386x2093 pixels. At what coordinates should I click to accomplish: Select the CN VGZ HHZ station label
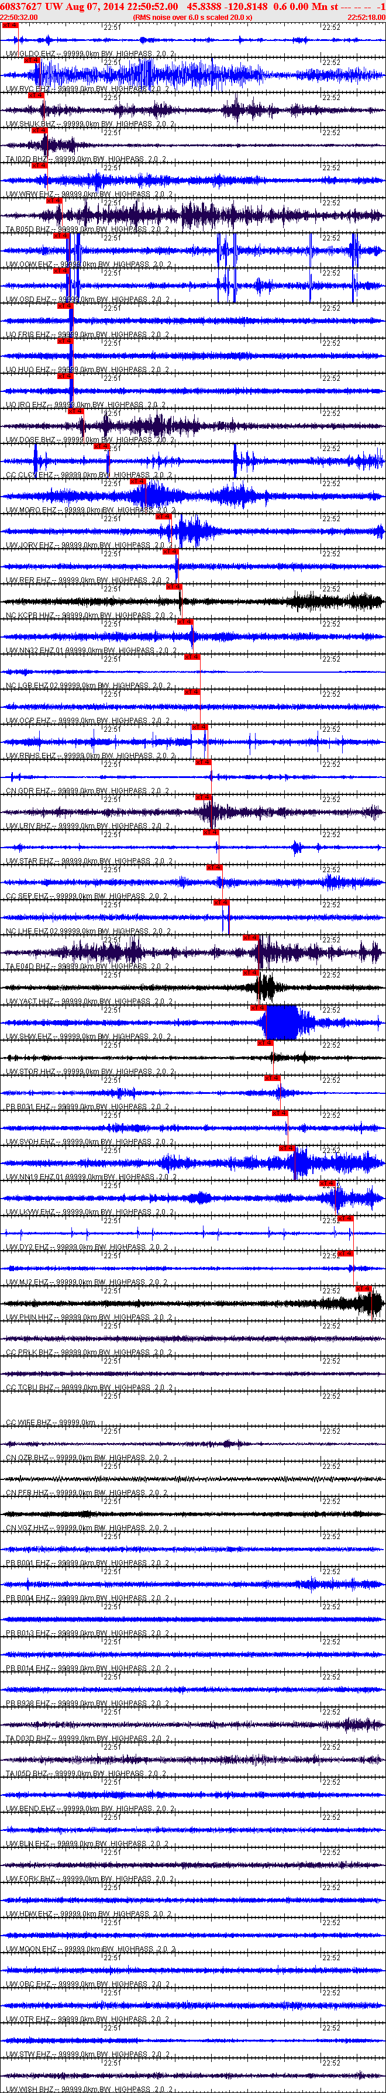(88, 1527)
